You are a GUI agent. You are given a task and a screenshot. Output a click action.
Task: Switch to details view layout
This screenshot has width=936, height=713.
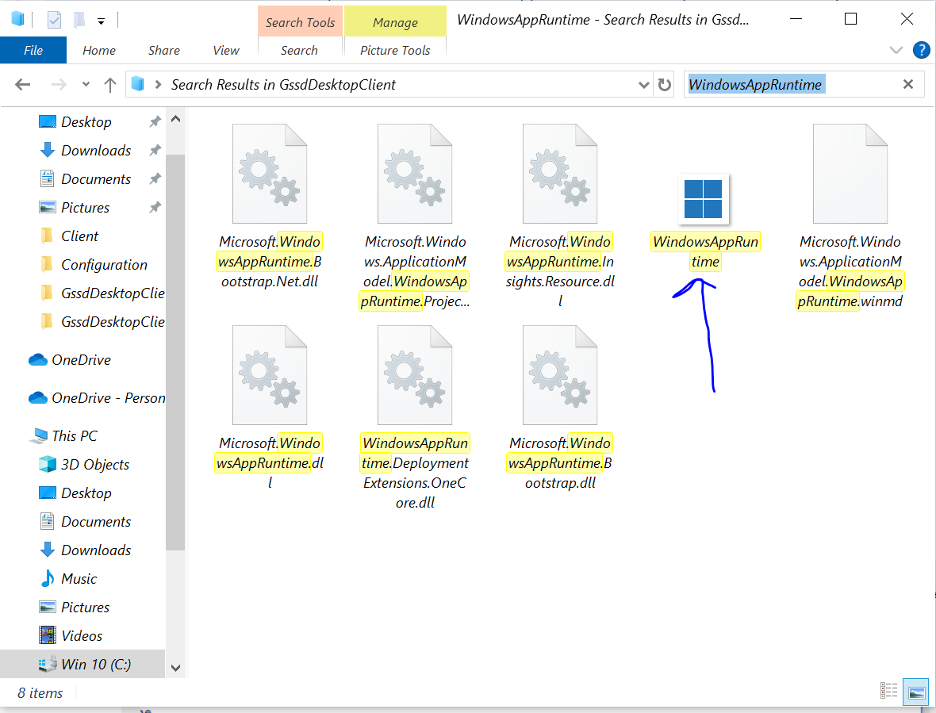click(x=889, y=691)
